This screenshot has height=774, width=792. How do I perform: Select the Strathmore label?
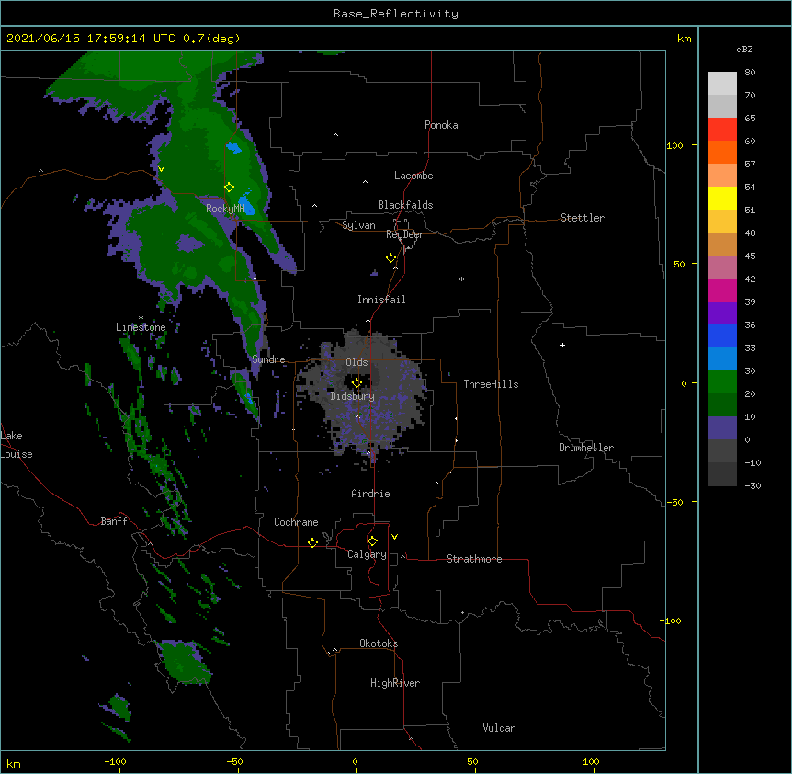474,559
